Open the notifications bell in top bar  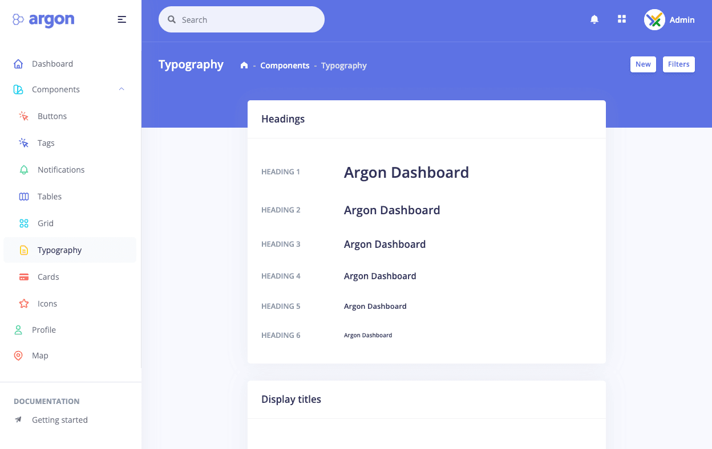click(594, 19)
